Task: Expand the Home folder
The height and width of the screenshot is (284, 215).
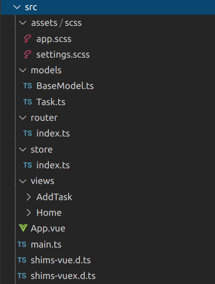Action: click(29, 213)
